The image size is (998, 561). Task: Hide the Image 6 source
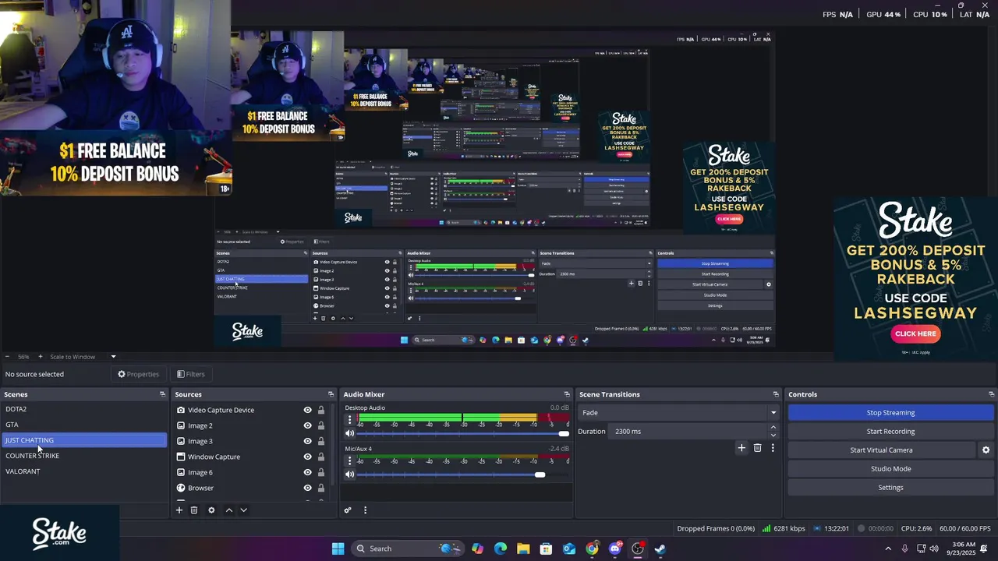pyautogui.click(x=307, y=472)
